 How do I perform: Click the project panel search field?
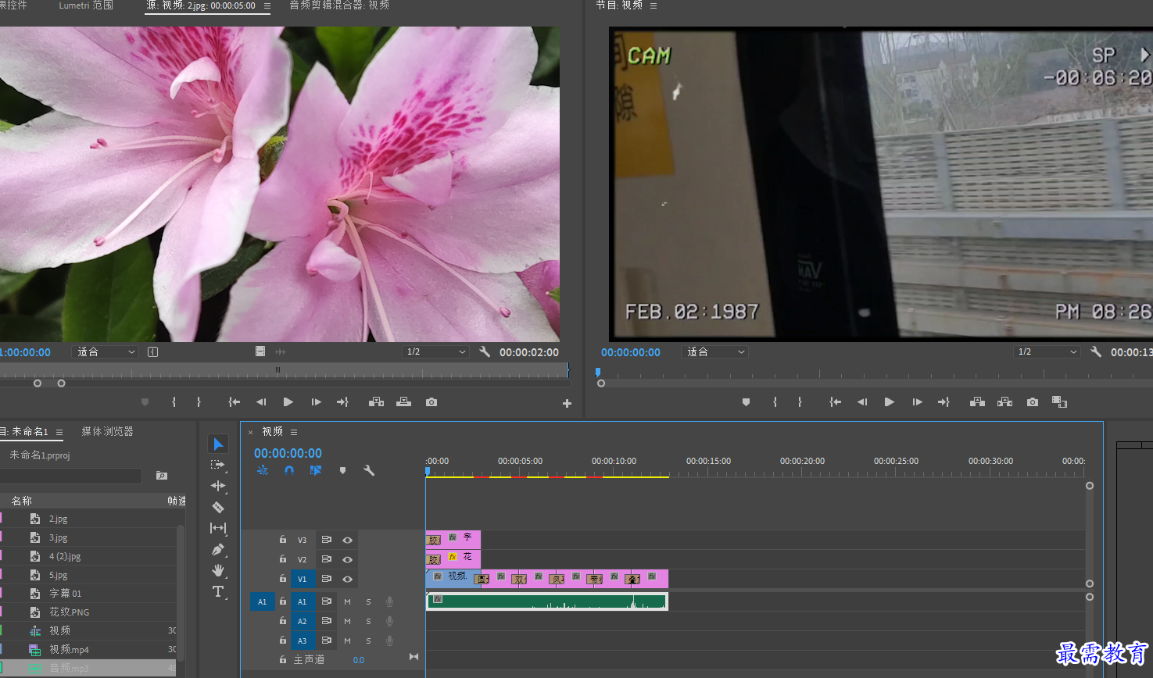pyautogui.click(x=70, y=476)
